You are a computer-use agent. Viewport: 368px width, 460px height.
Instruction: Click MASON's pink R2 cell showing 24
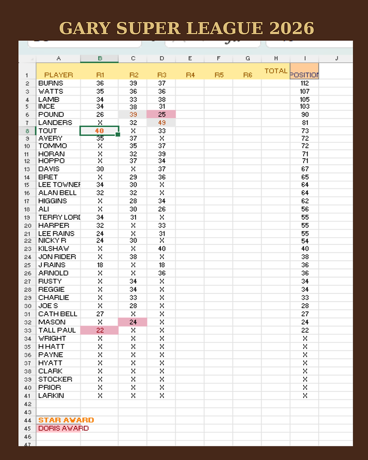click(x=133, y=322)
